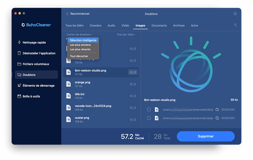Choose Sélection intelligente from the menu

(x=83, y=40)
